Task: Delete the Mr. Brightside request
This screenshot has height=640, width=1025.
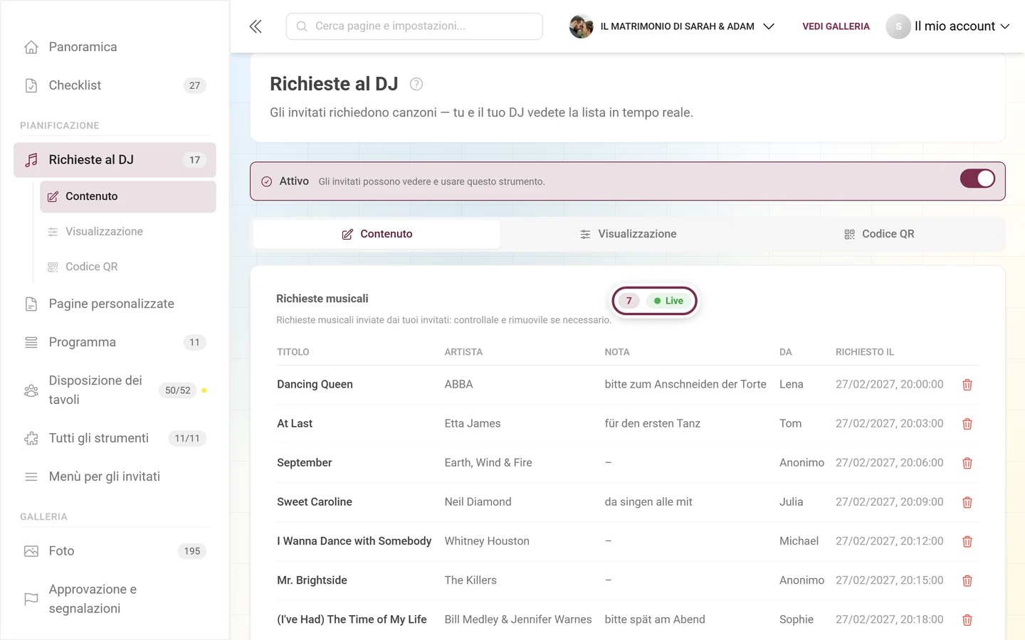Action: 967,581
